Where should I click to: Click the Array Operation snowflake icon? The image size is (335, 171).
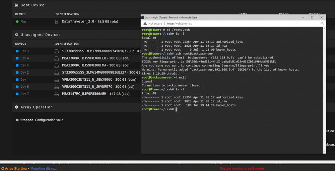(x=16, y=107)
